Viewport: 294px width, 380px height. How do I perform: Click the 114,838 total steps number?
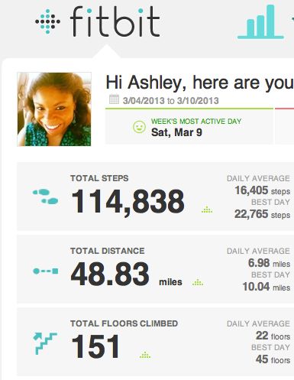[x=128, y=202]
